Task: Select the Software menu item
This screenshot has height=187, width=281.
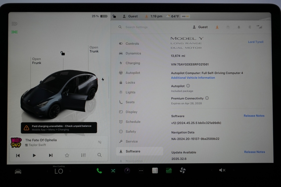Action: (x=140, y=151)
